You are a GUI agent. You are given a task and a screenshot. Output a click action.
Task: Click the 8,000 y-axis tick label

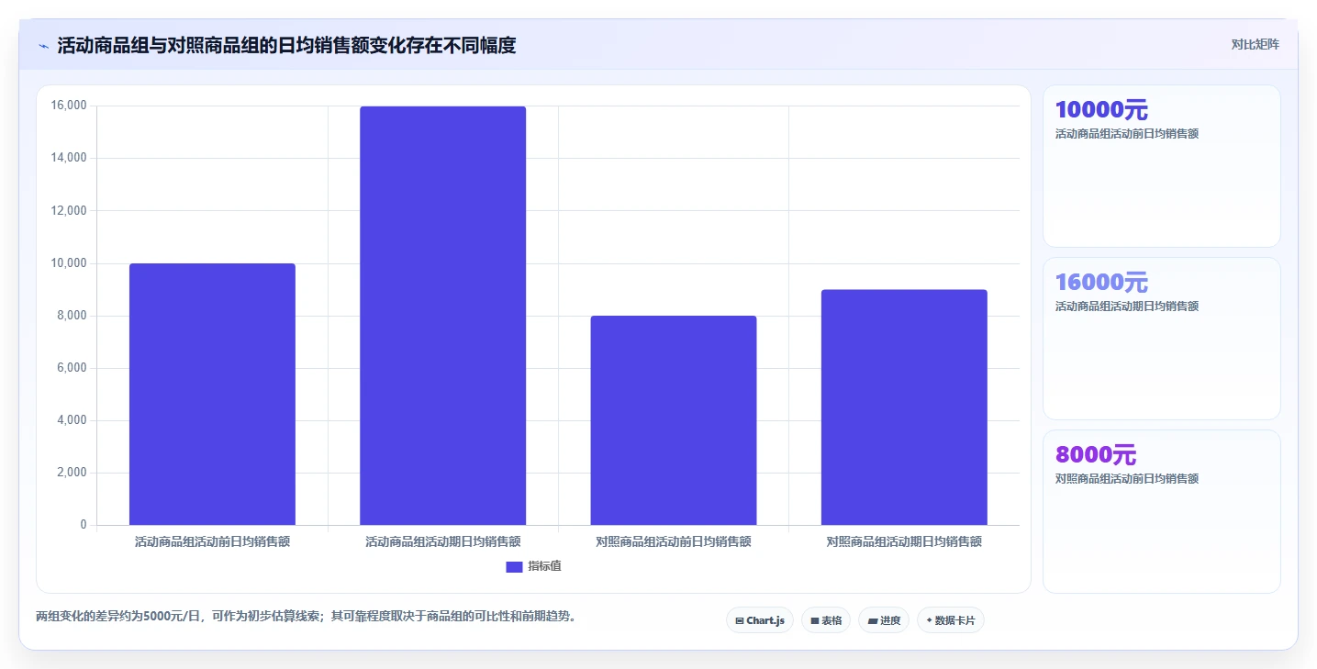pyautogui.click(x=72, y=316)
